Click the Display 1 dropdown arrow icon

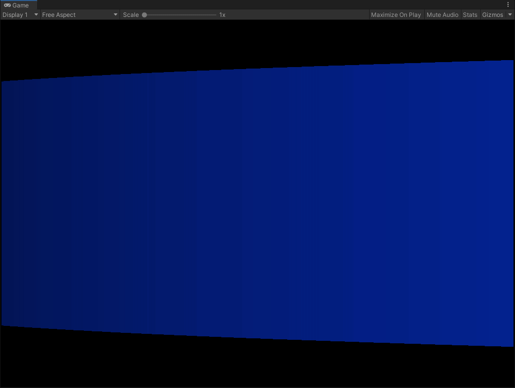coord(36,14)
